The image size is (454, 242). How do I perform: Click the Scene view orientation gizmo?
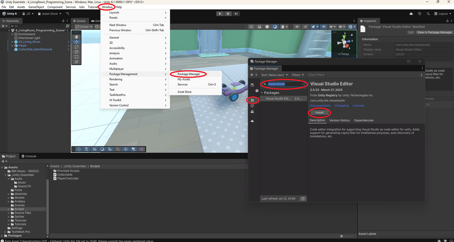coord(343,43)
